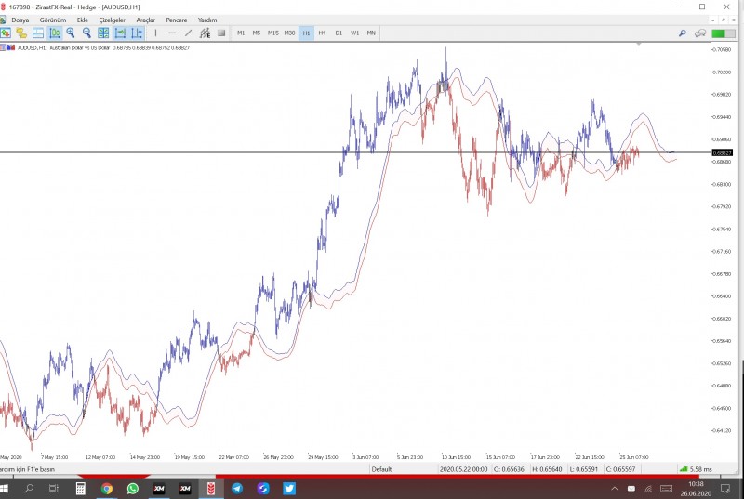Click the horizontal price line label 0.68827
Screen dimensions: 744x499
point(723,152)
